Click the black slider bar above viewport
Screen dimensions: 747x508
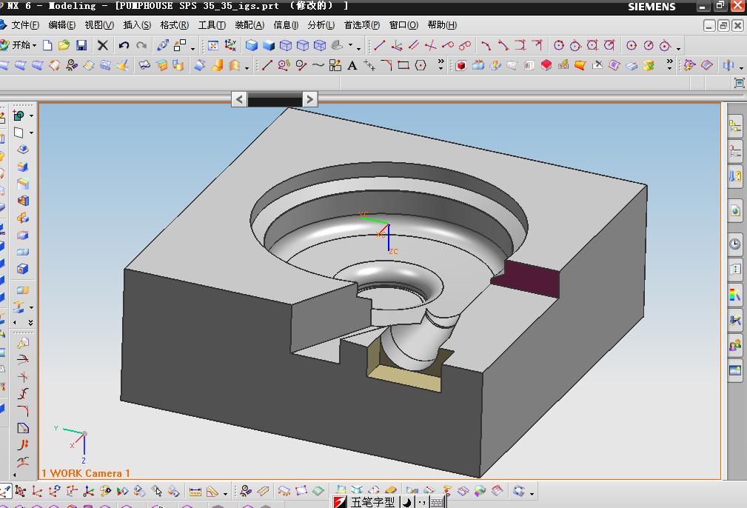pos(275,99)
